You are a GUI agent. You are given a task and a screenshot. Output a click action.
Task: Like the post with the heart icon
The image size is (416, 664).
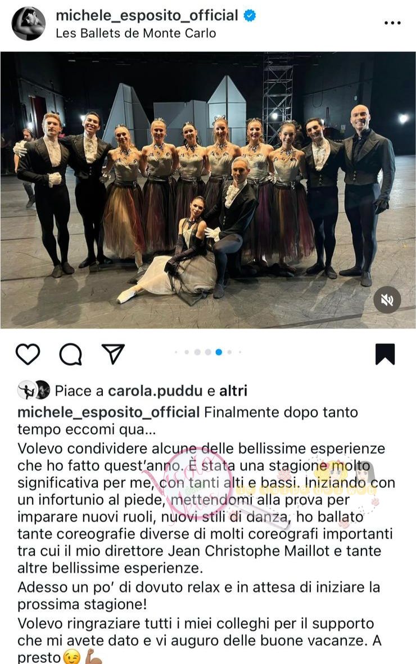click(x=28, y=354)
